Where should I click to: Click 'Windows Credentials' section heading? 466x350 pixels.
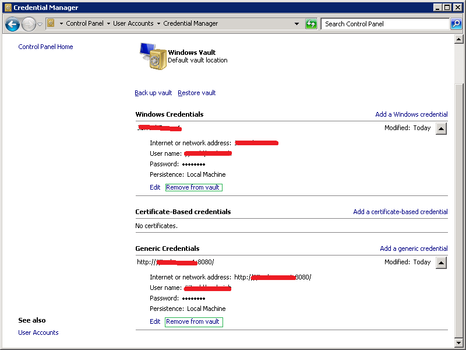click(x=170, y=114)
